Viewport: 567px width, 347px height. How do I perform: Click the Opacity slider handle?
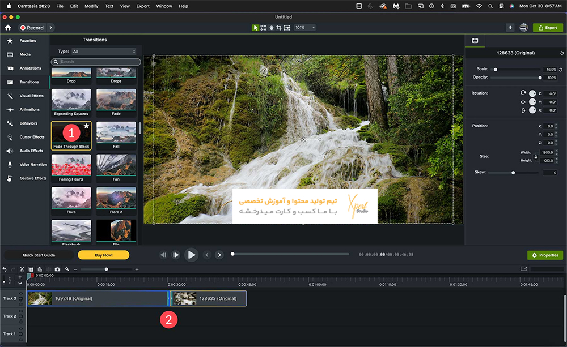tap(540, 78)
